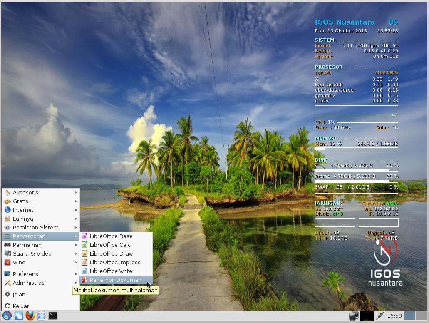Click the dual-monitor network status tray icon

tap(353, 316)
